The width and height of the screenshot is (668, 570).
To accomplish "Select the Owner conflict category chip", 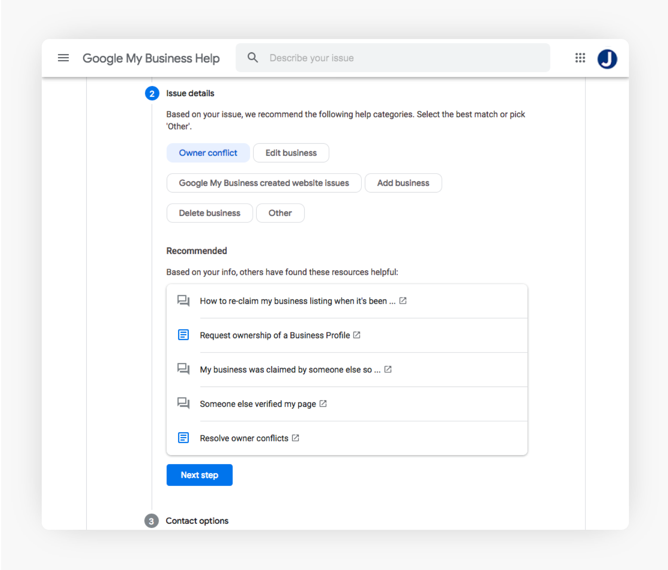I will coord(208,153).
